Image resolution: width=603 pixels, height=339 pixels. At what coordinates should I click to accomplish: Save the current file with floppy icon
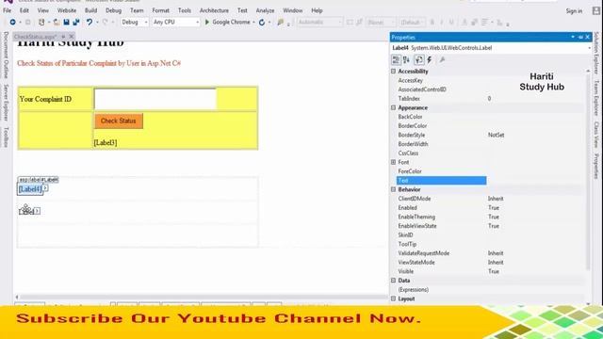pyautogui.click(x=66, y=23)
